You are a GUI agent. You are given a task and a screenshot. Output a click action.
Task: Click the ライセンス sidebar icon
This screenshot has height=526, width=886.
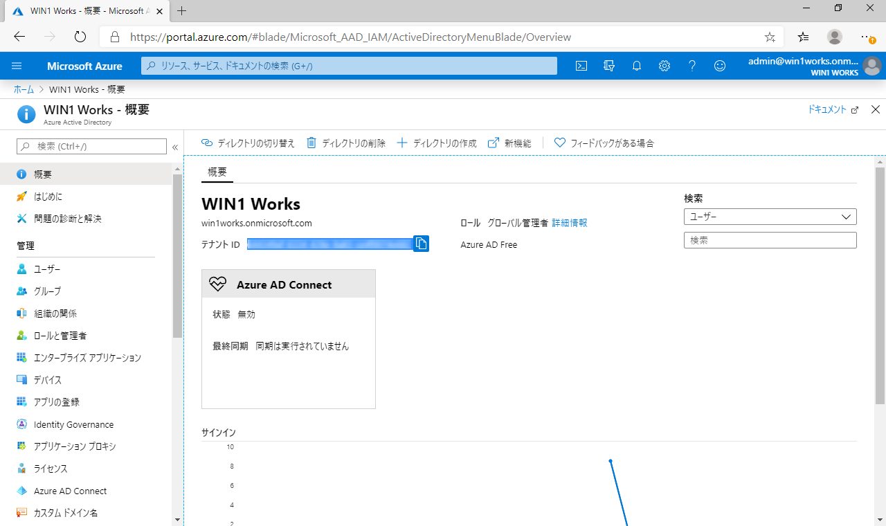(x=22, y=469)
